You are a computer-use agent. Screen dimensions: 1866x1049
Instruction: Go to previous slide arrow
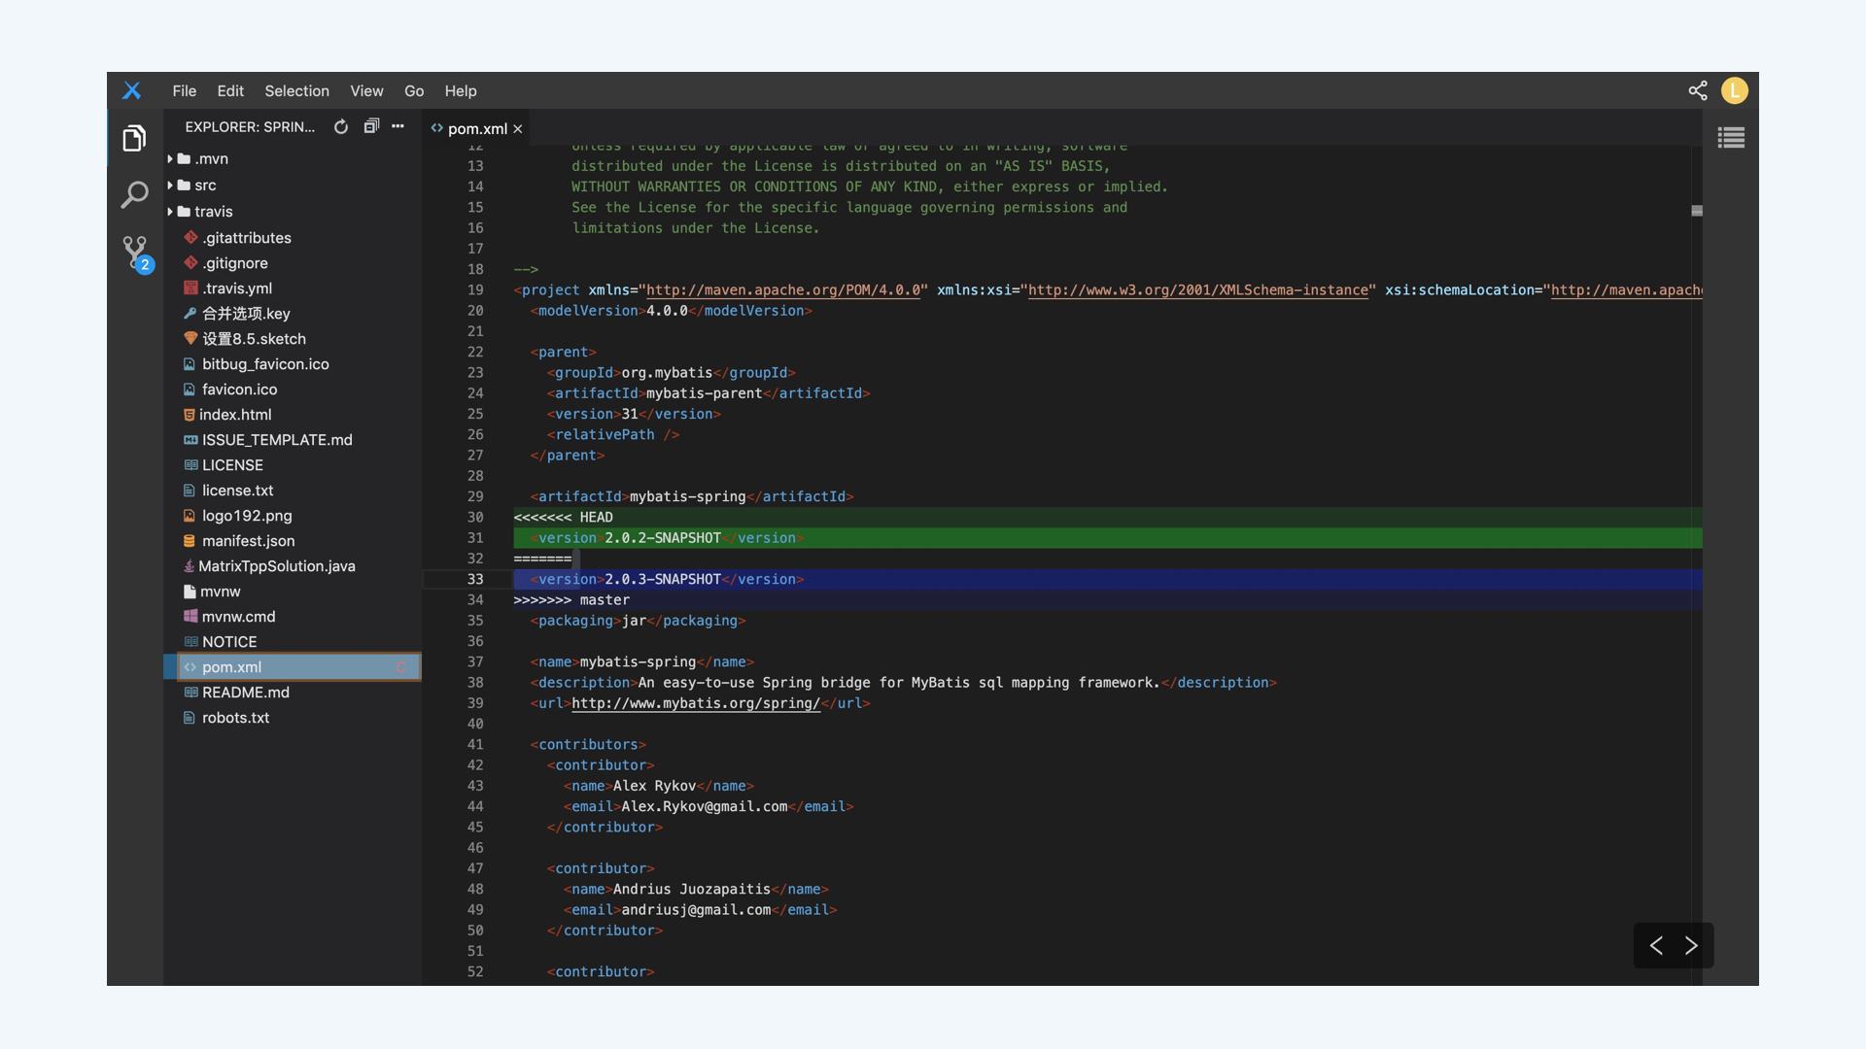pyautogui.click(x=1656, y=945)
